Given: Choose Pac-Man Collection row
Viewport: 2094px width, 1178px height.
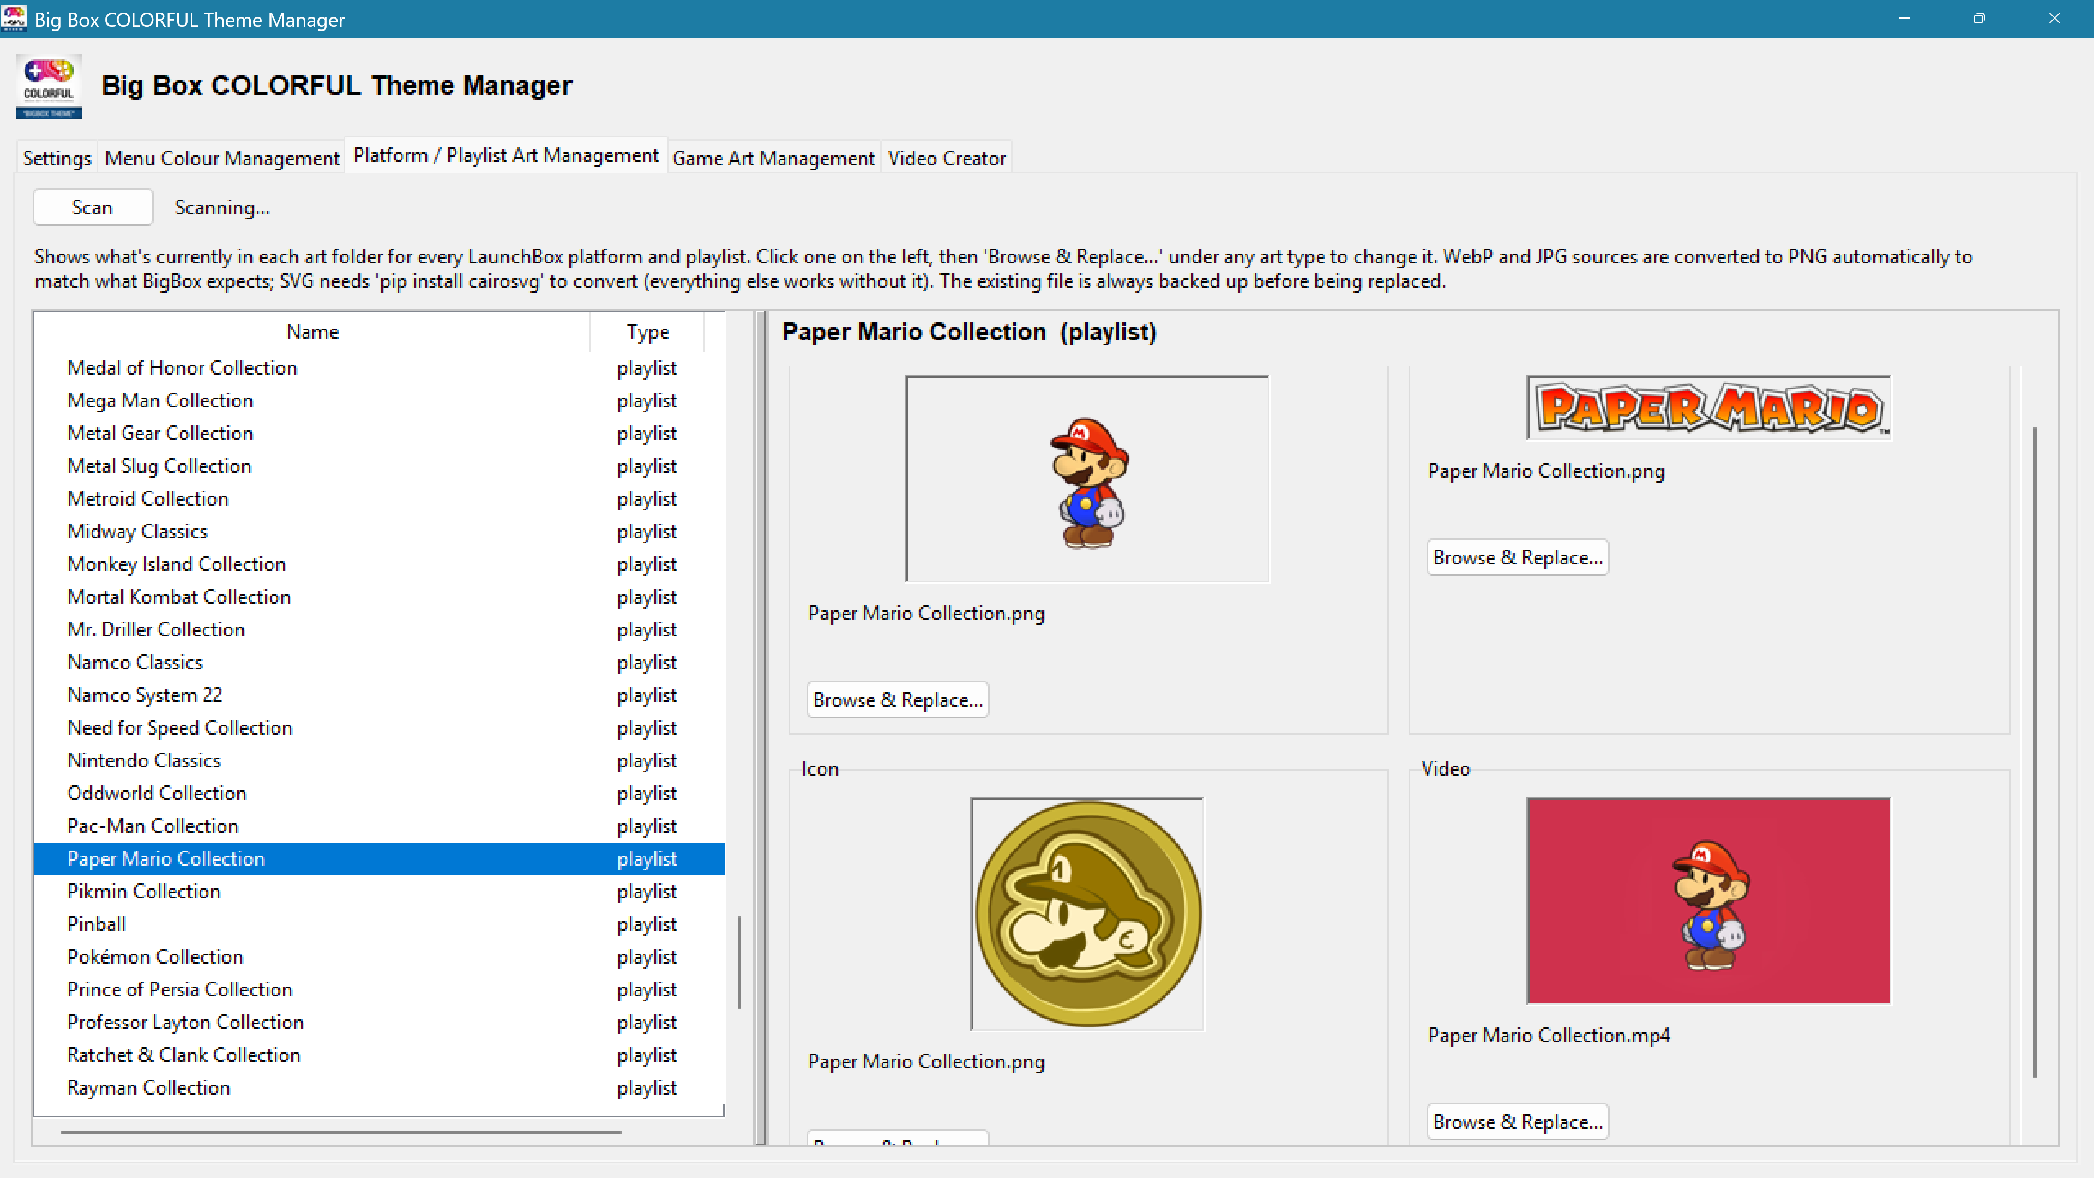Looking at the screenshot, I should point(379,826).
